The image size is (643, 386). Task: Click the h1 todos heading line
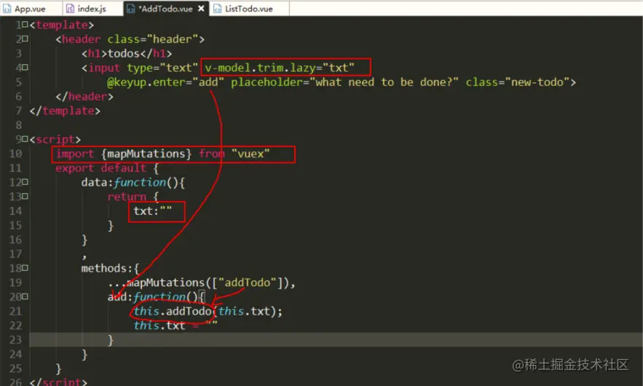tap(127, 53)
